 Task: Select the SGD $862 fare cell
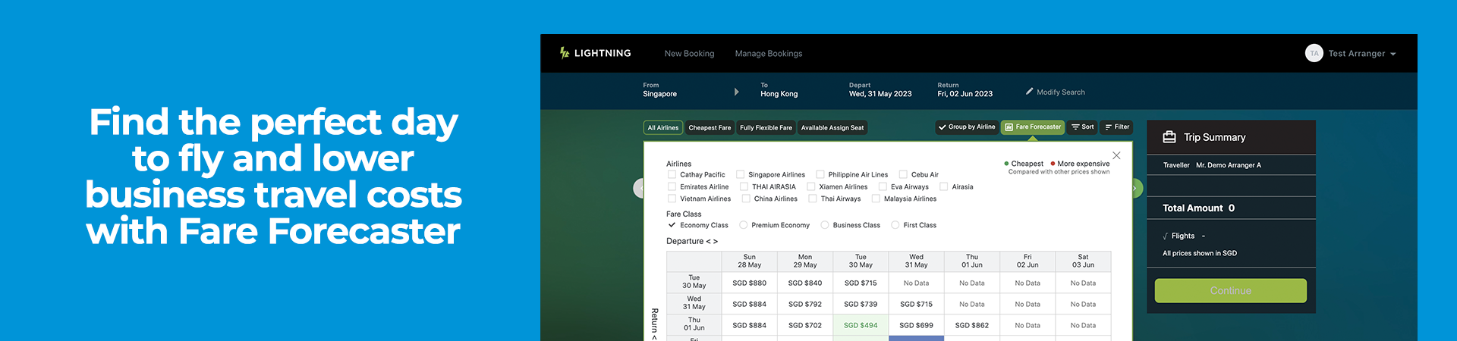972,325
